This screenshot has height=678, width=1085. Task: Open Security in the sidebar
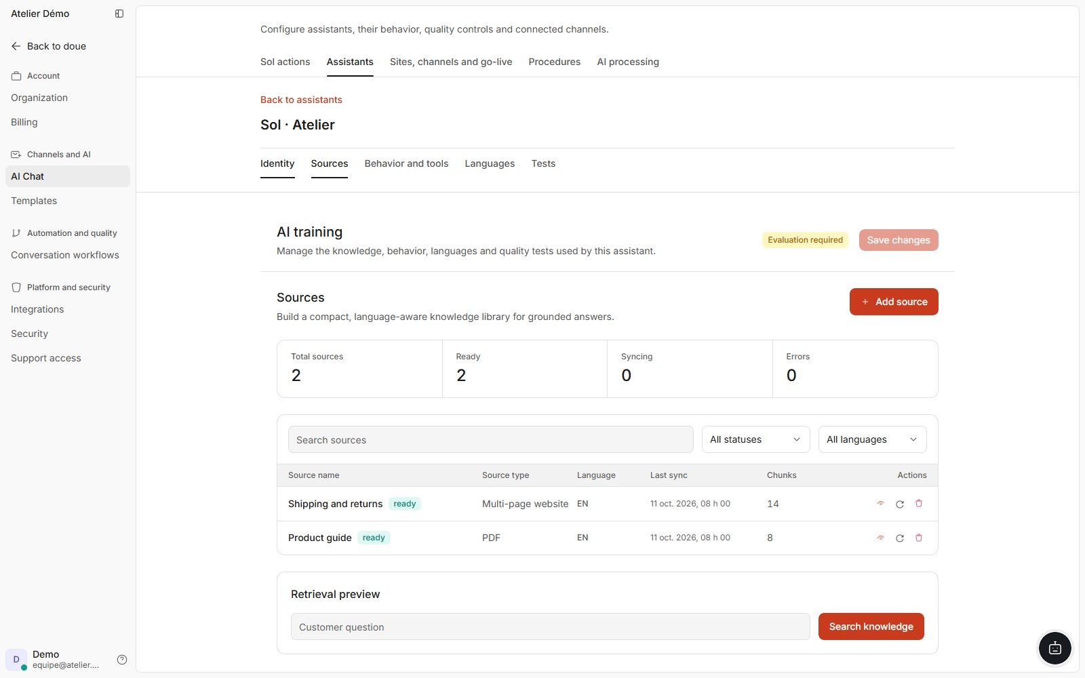pyautogui.click(x=30, y=334)
